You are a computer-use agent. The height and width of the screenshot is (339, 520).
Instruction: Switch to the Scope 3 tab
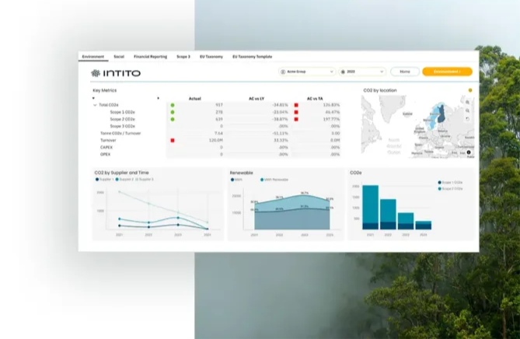(x=183, y=57)
